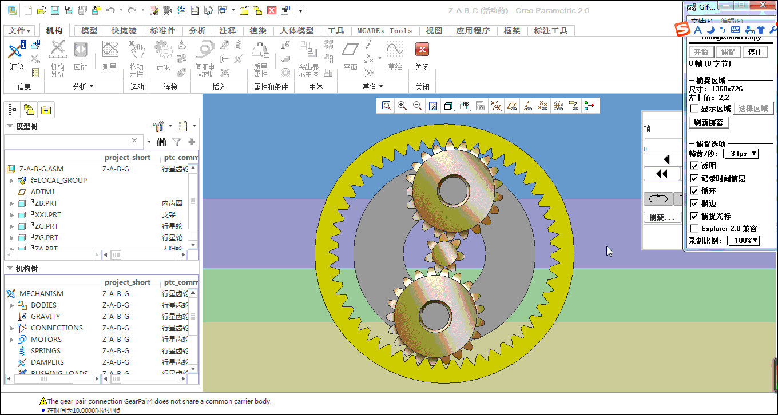Click the 停止 button in Gif window
The image size is (778, 415).
pyautogui.click(x=755, y=52)
